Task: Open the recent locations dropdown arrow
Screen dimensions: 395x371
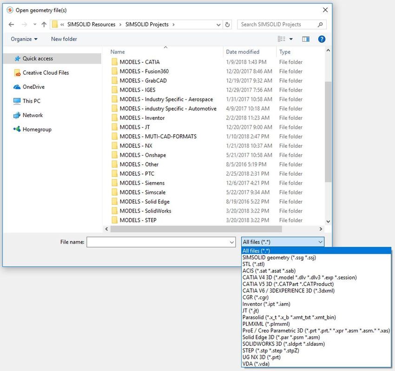Action: point(35,25)
